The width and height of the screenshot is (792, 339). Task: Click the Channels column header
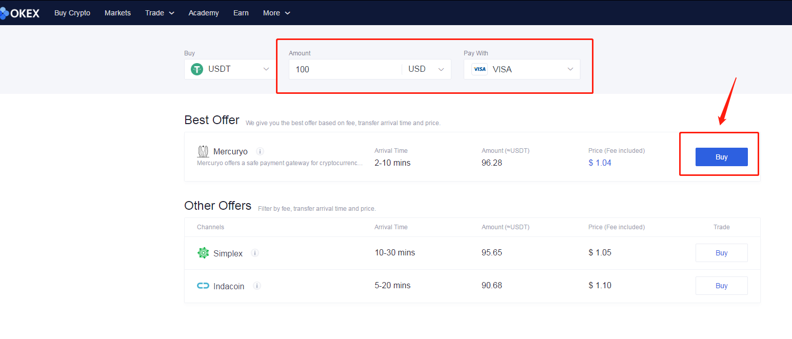click(x=210, y=227)
